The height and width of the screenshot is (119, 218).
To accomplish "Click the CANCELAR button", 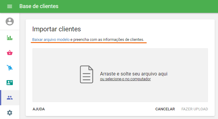I will [x=165, y=109].
